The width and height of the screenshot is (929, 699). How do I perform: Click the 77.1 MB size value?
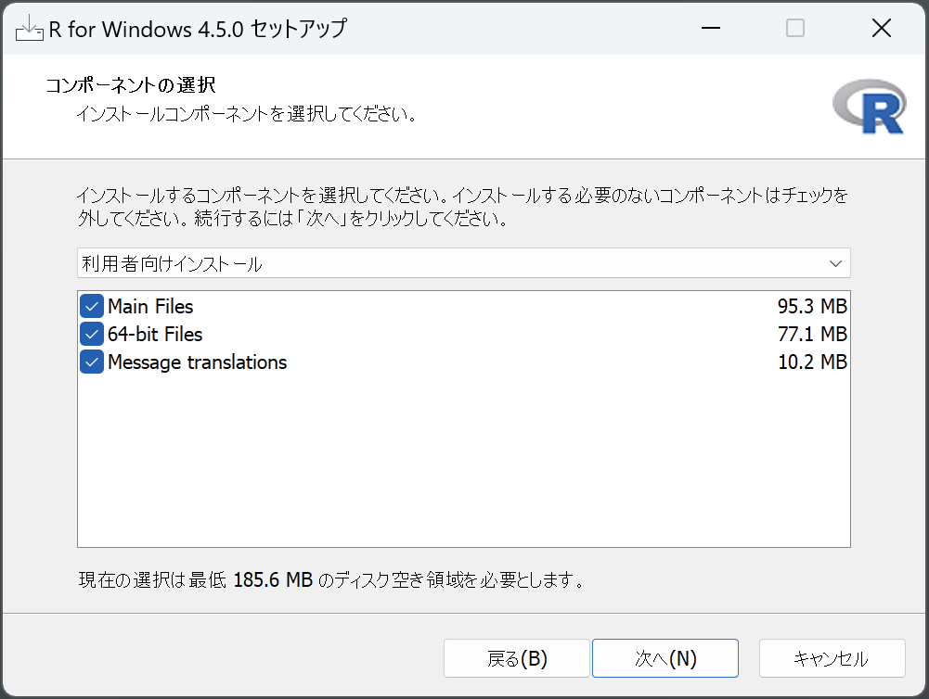(812, 335)
